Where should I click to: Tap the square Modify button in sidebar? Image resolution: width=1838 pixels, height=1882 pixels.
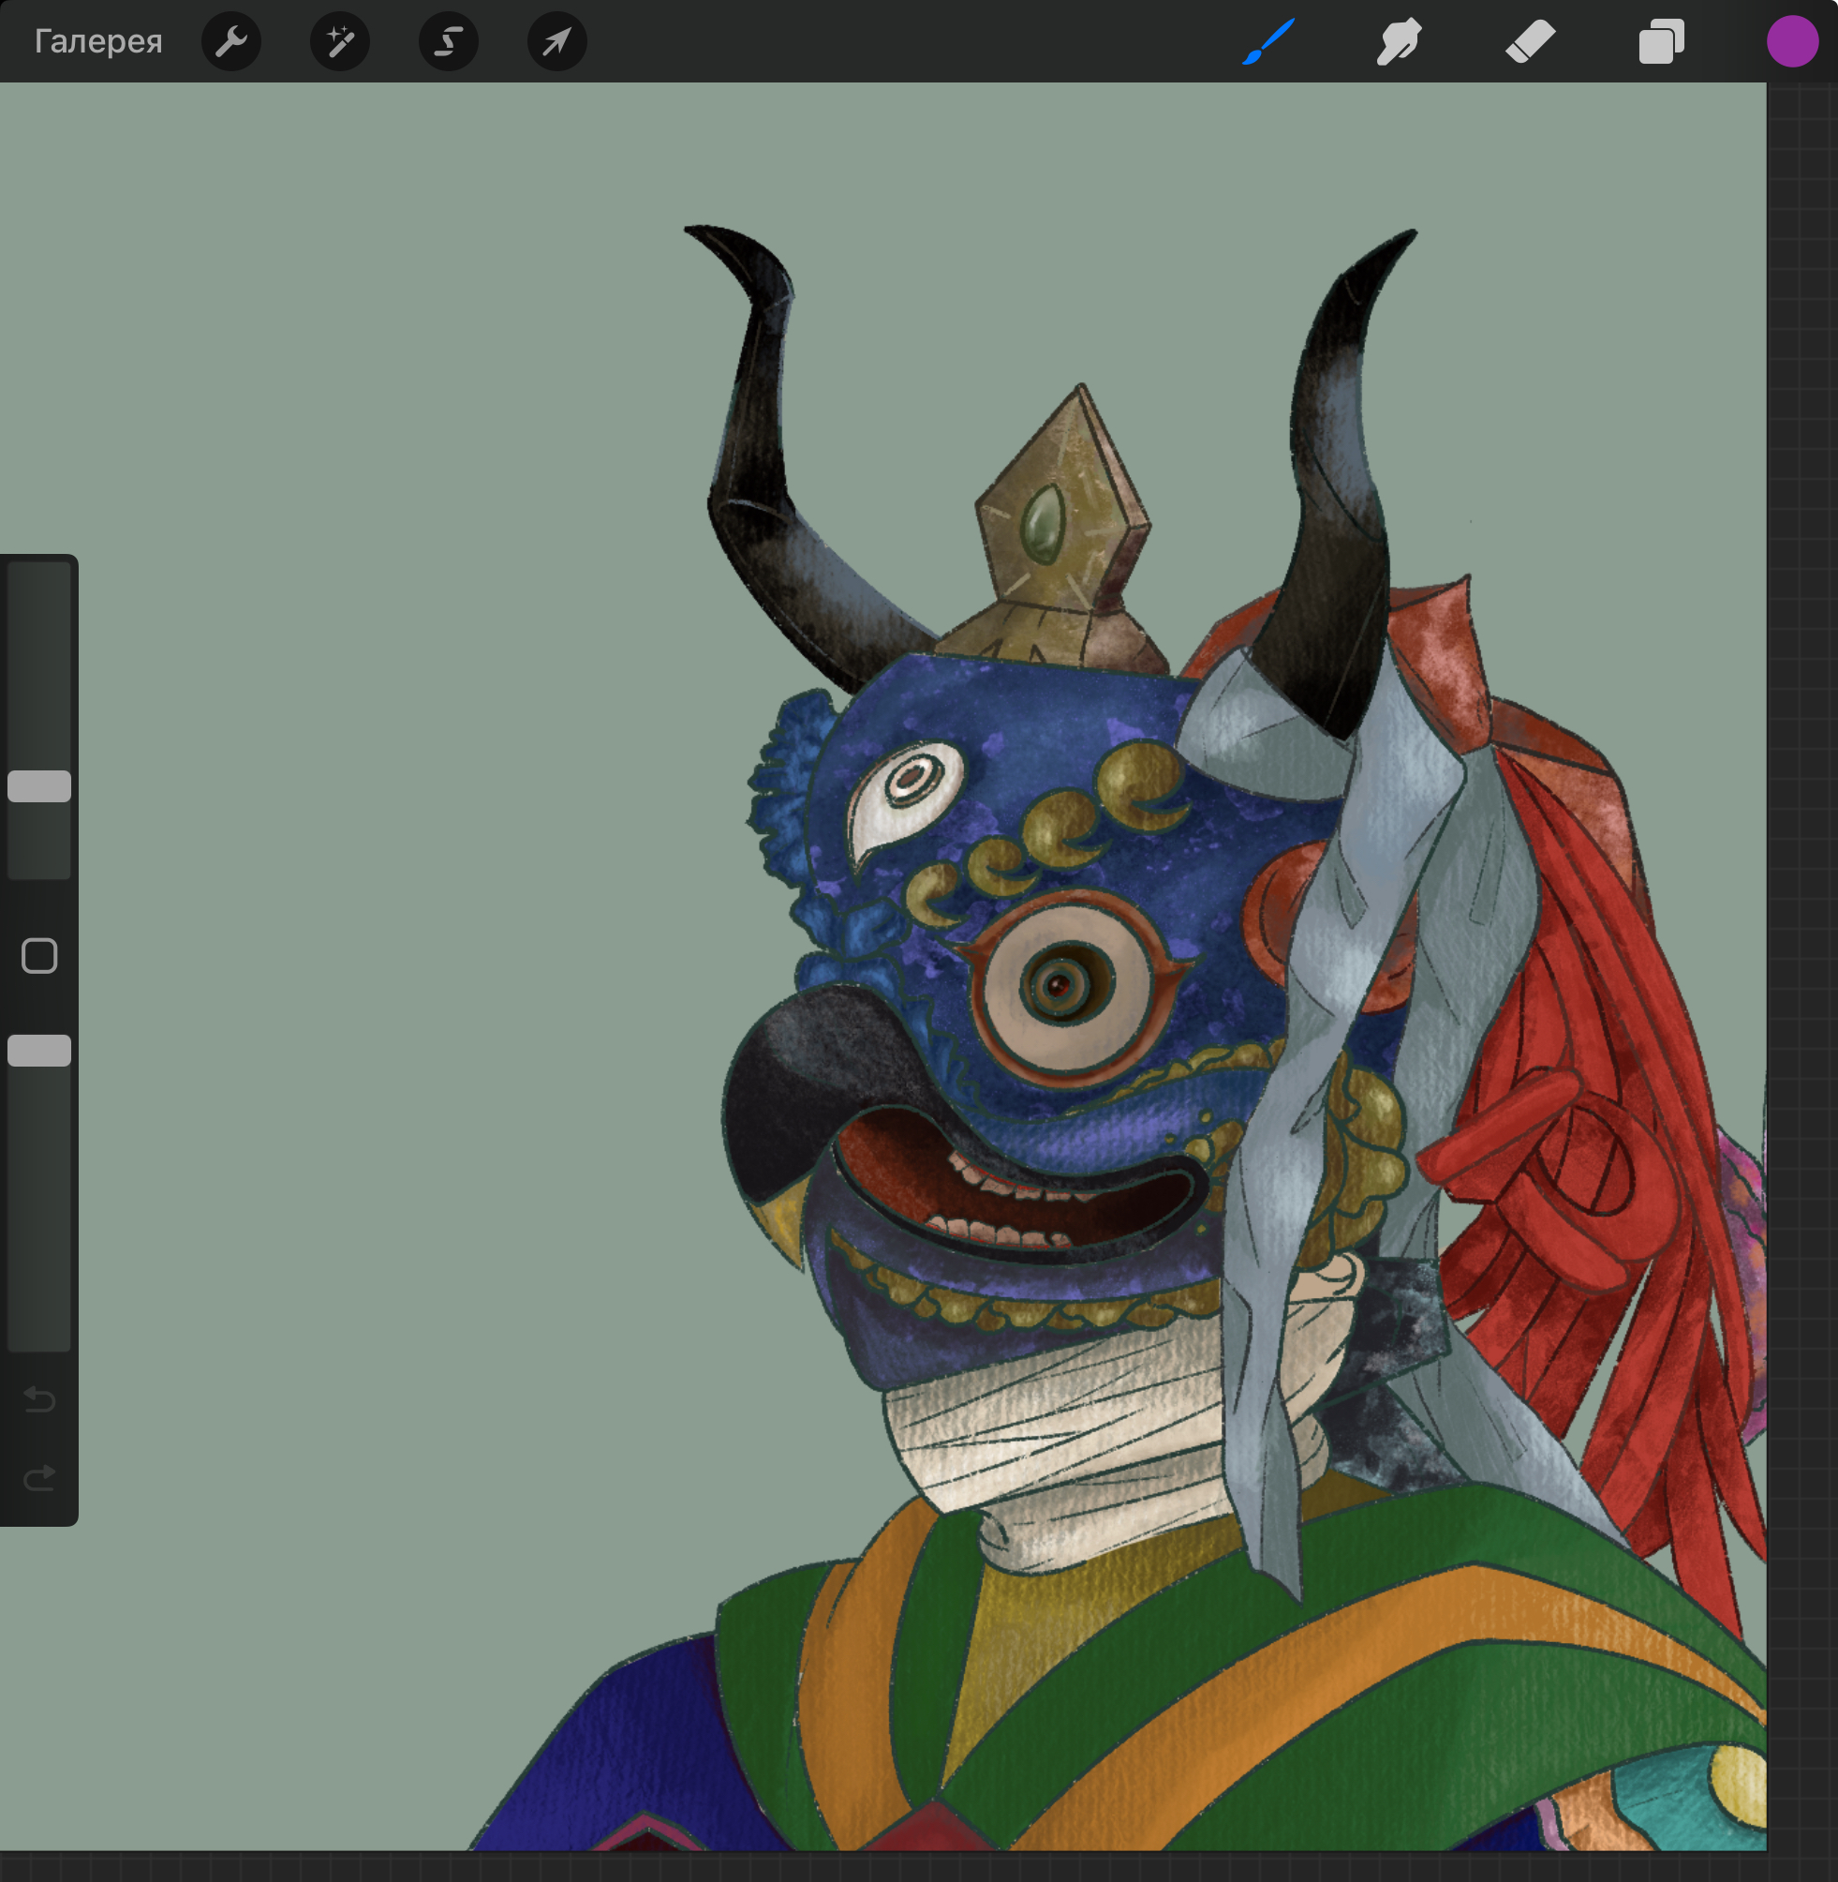point(39,956)
